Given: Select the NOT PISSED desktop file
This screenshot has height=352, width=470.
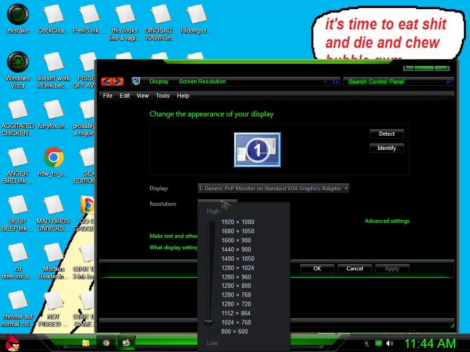Looking at the screenshot, I should [53, 308].
